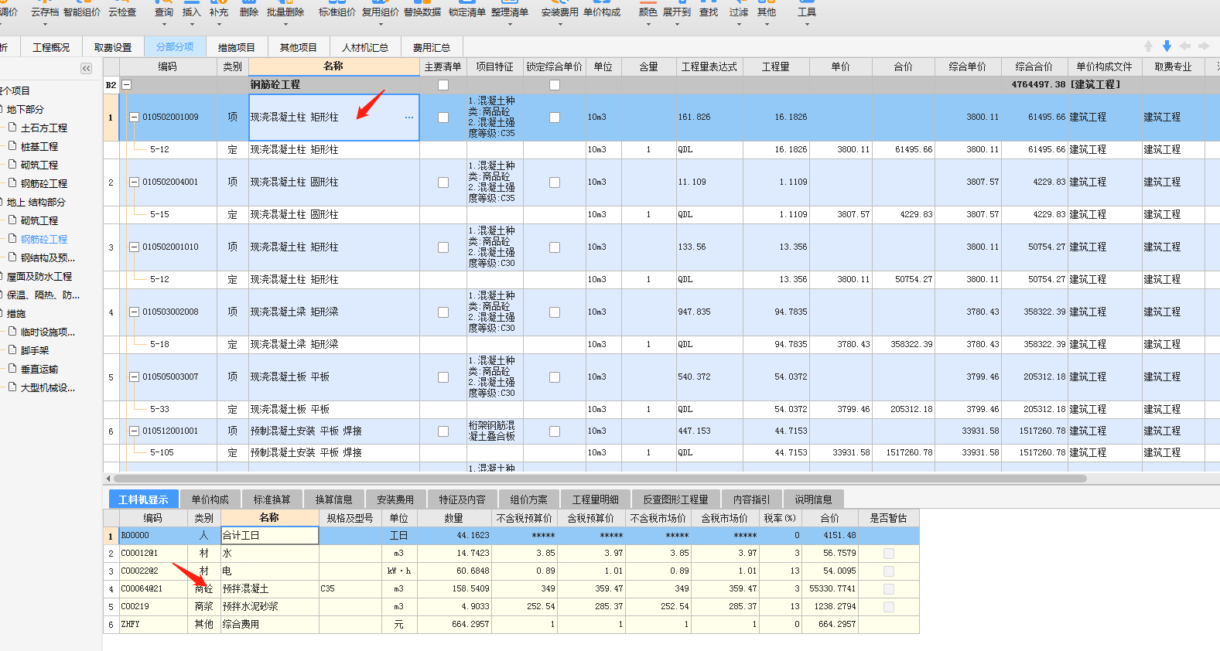The height and width of the screenshot is (651, 1220).
Task: Select 土石方工程 in the project tree
Action: [x=43, y=128]
